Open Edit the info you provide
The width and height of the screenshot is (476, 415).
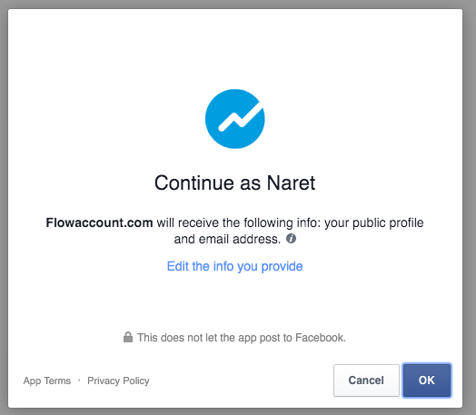click(234, 266)
